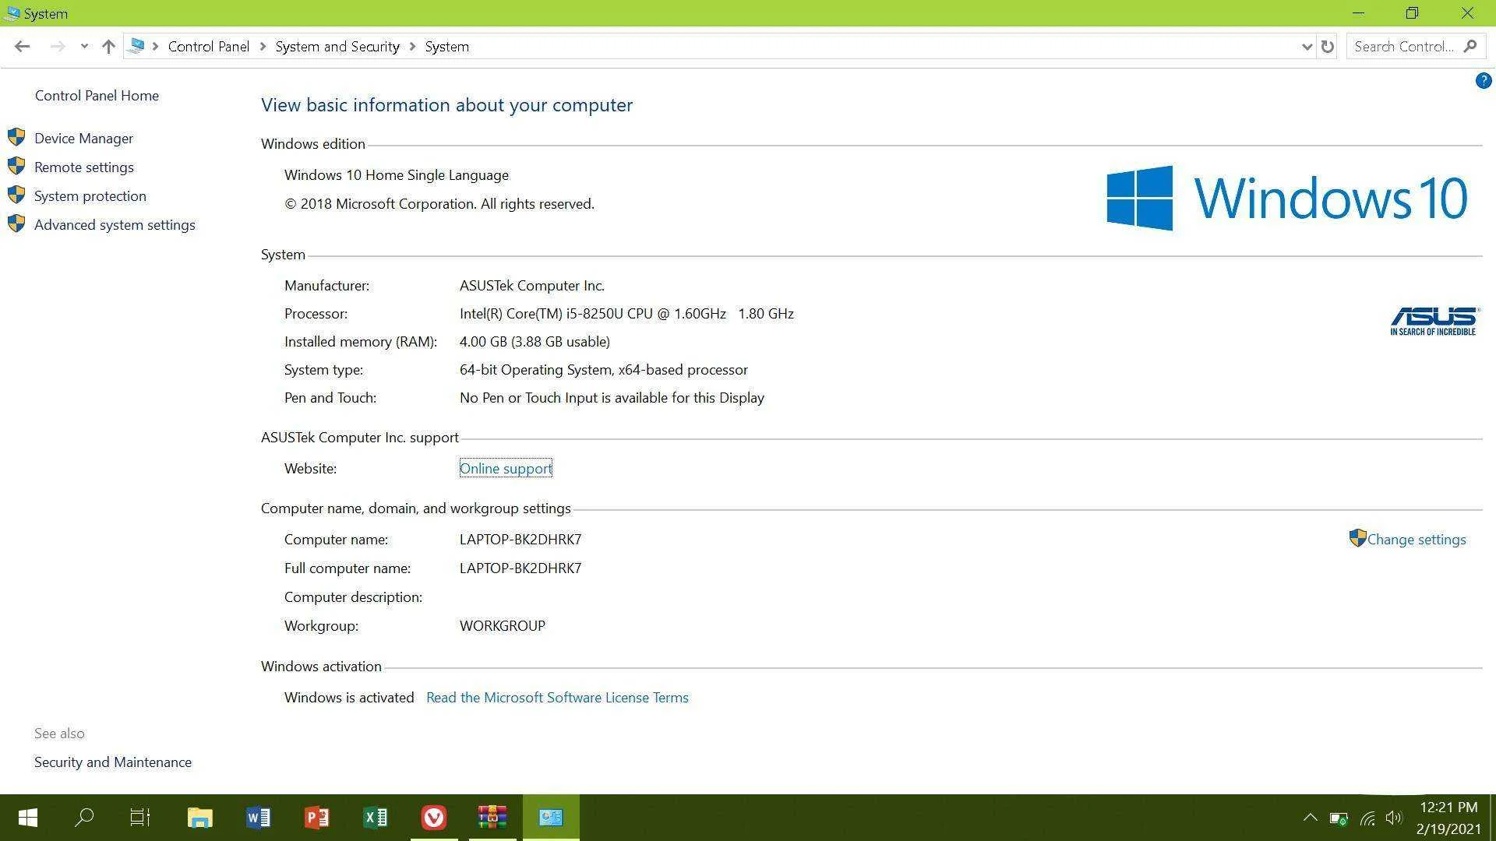This screenshot has height=841, width=1496.
Task: Select System breadcrumb in address bar
Action: coord(446,47)
